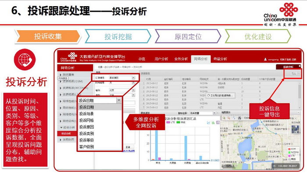This screenshot has height=173, width=307.
Task: Click the export button in data table header
Action: 293,74
